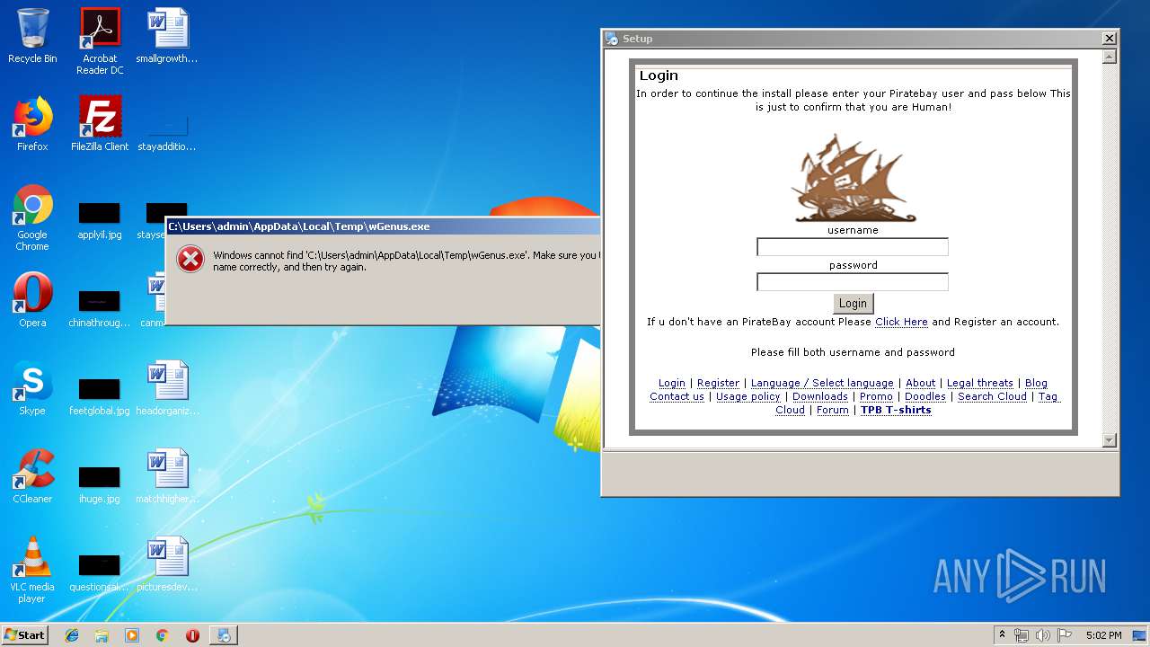
Task: Open the picturesdev Word document
Action: 167,564
